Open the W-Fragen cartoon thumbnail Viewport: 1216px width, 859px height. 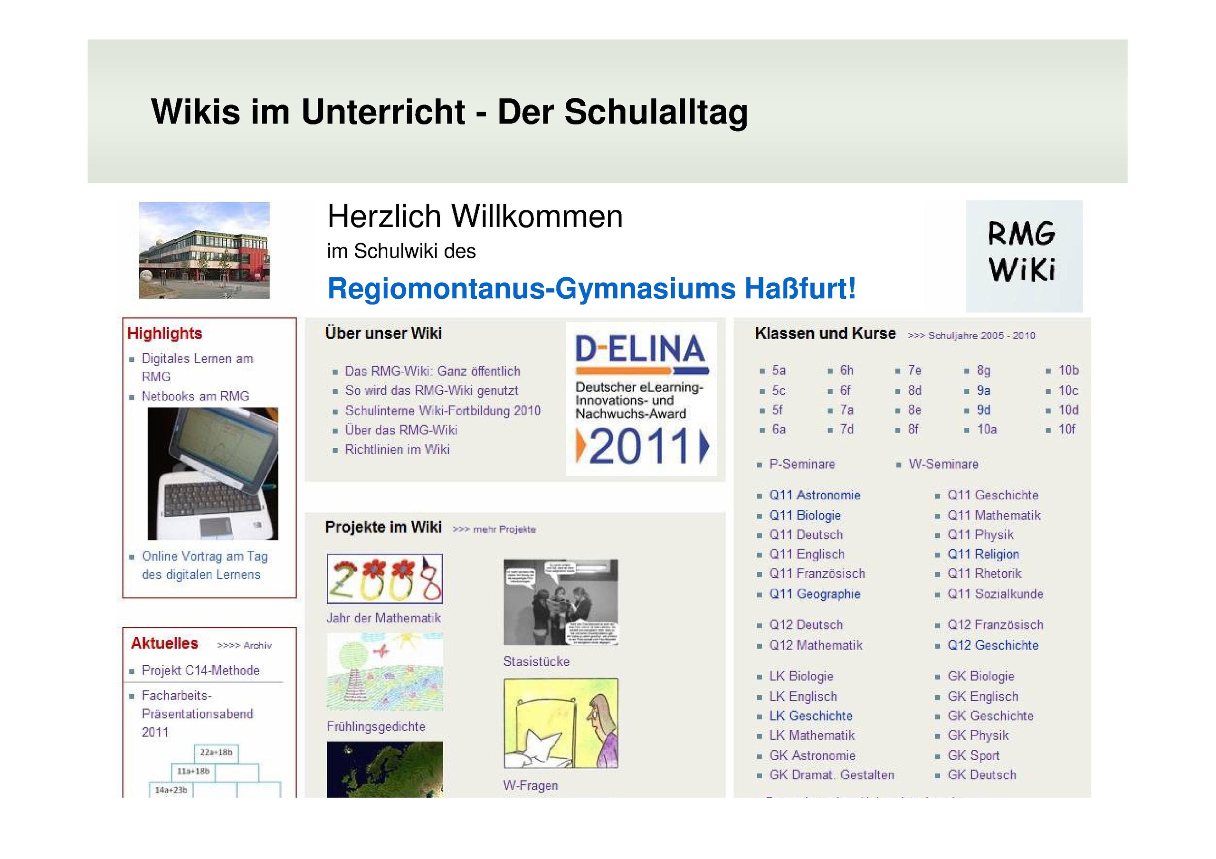560,723
